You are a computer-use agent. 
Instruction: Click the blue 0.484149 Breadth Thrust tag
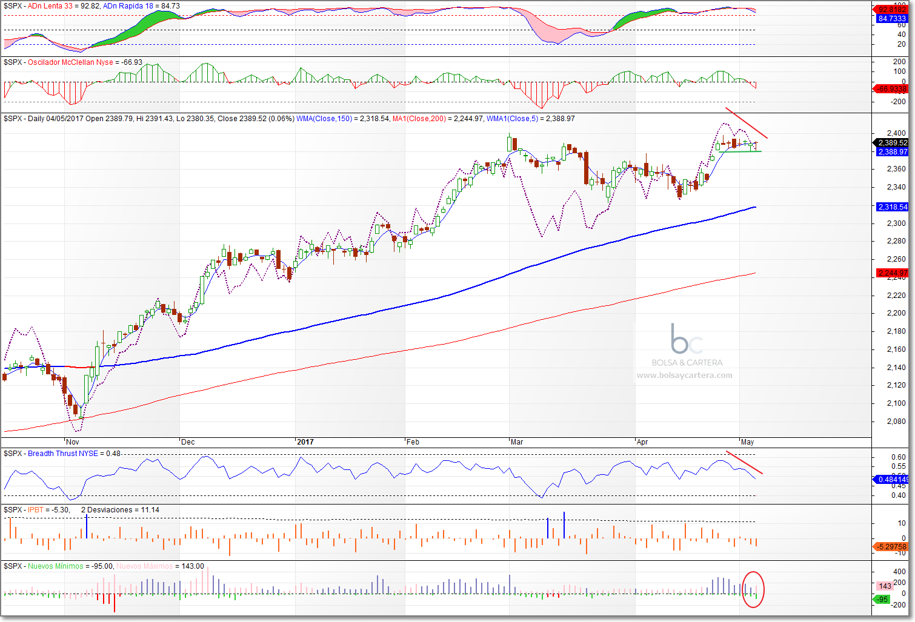(x=891, y=480)
